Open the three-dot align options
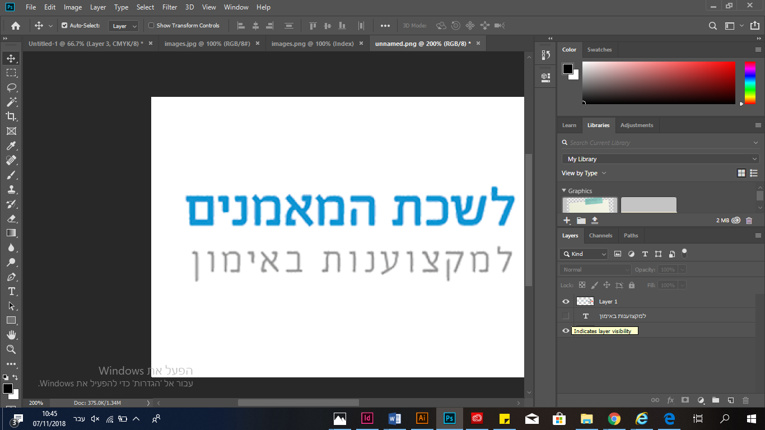765x430 pixels. click(x=385, y=26)
